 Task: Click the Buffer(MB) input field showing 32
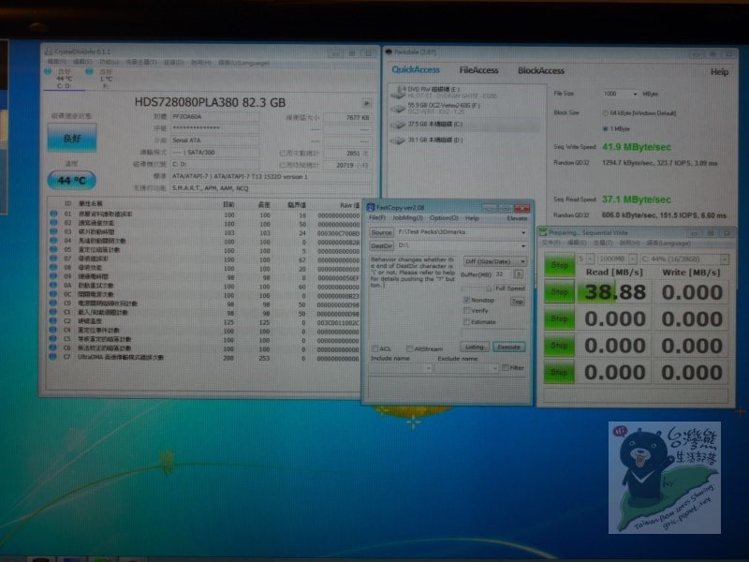pyautogui.click(x=503, y=274)
